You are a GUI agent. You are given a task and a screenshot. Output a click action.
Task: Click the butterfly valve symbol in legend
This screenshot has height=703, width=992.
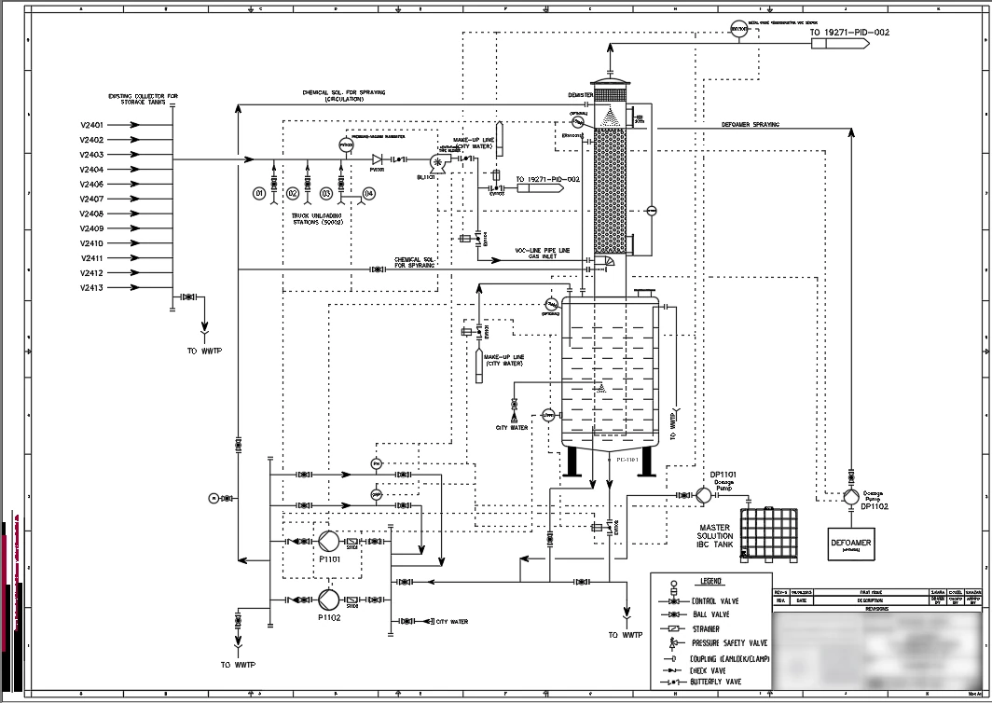[x=674, y=682]
